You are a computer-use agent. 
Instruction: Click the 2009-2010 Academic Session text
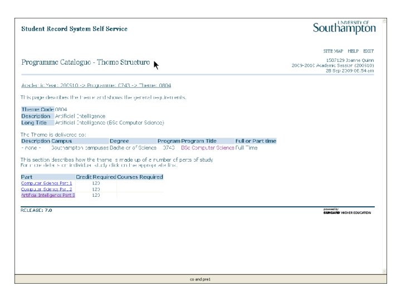coord(332,66)
